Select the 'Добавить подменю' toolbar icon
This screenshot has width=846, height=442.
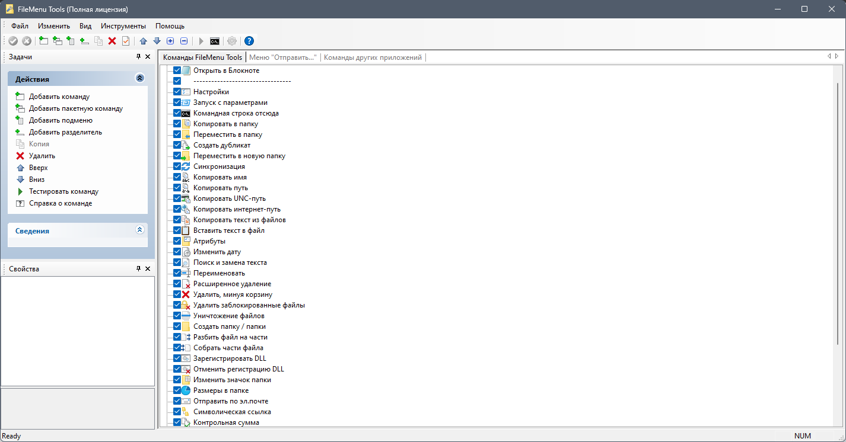pyautogui.click(x=71, y=41)
